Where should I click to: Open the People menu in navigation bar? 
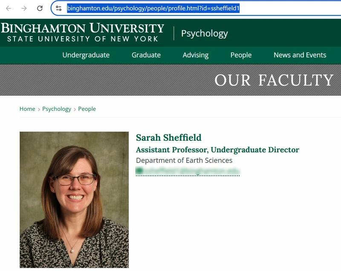241,55
